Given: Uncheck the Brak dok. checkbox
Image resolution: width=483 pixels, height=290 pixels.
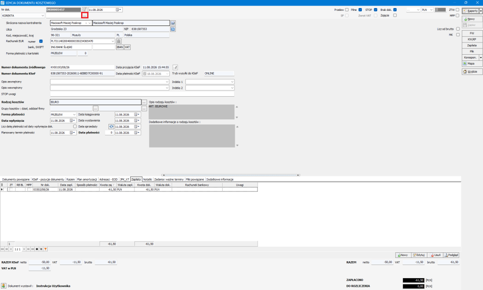Looking at the screenshot, I should (395, 10).
